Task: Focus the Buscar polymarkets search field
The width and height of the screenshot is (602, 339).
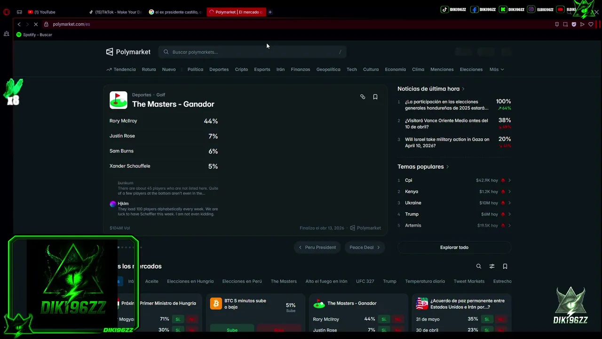Action: point(253,52)
